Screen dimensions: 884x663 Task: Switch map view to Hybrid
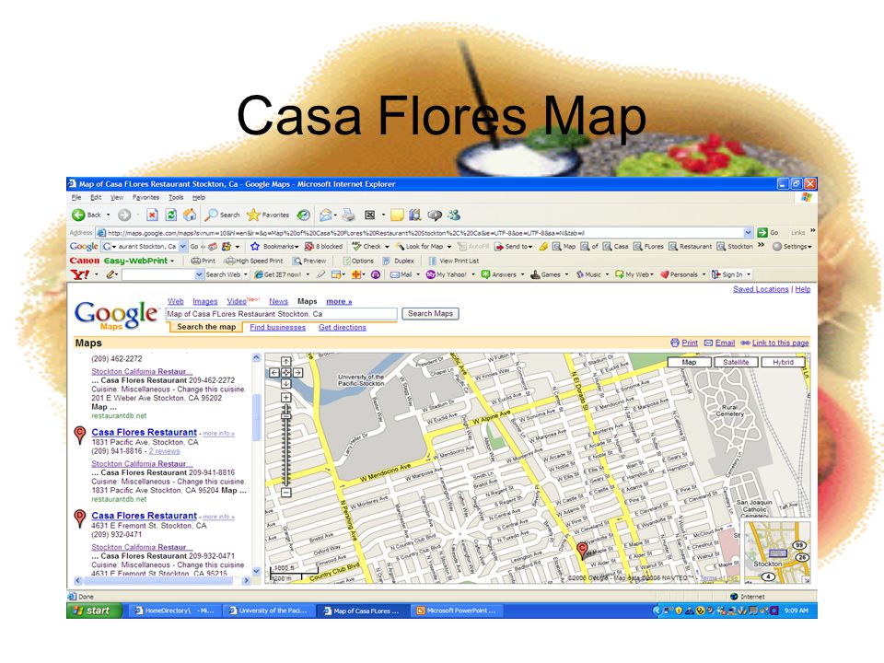783,362
